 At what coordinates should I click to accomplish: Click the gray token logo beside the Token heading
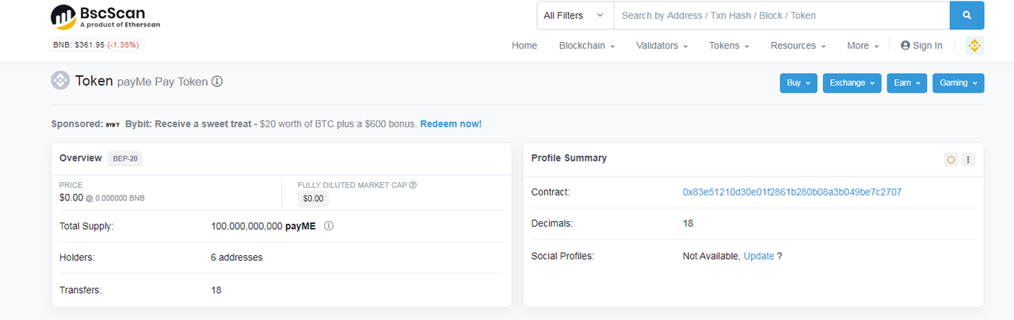click(60, 81)
